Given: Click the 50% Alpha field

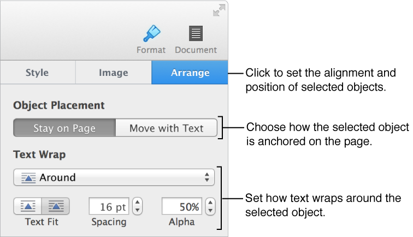Looking at the screenshot, I should 182,206.
